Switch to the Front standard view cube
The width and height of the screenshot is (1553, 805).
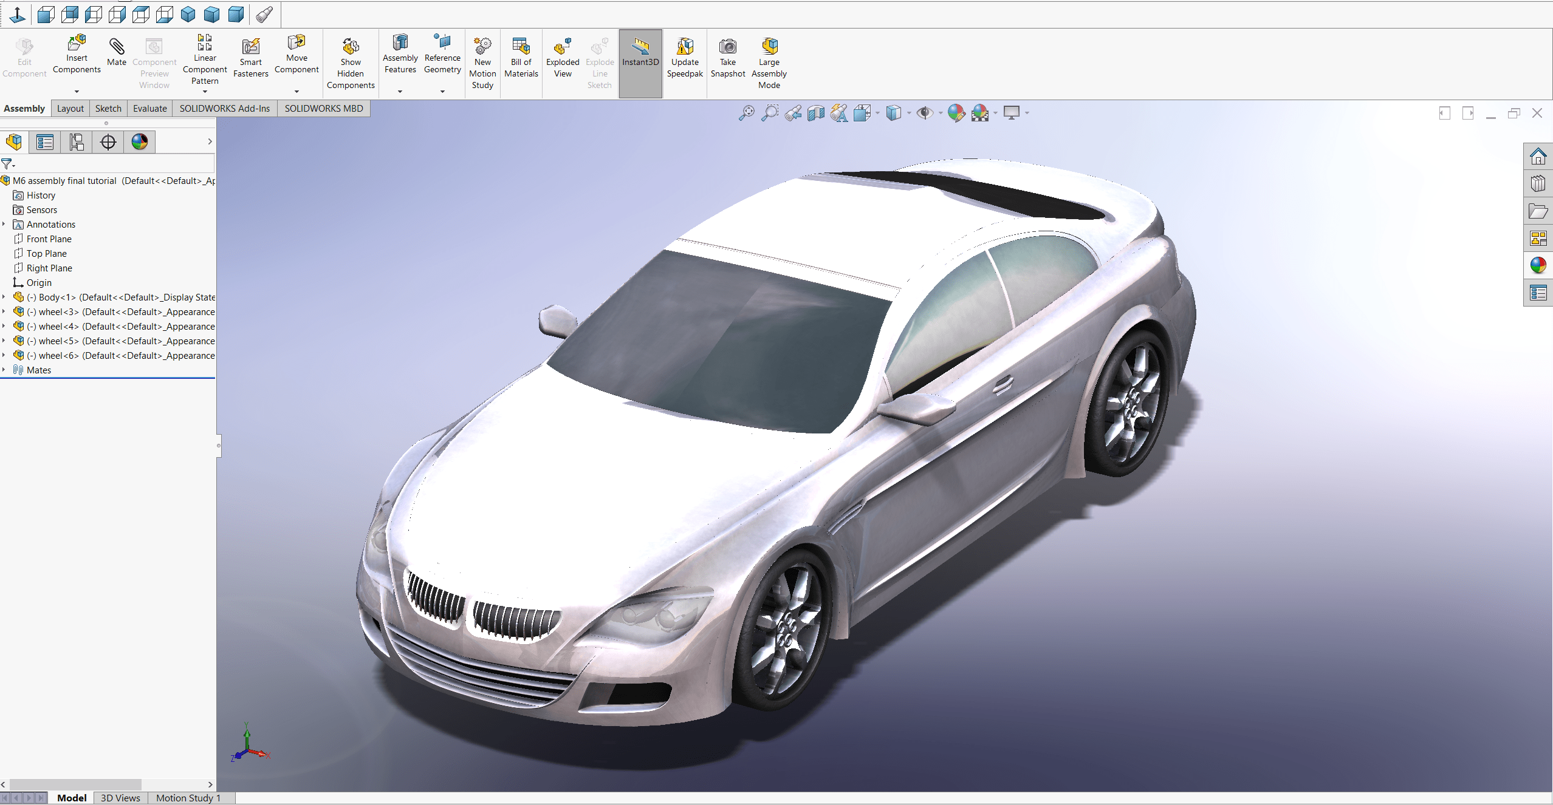pyautogui.click(x=46, y=14)
